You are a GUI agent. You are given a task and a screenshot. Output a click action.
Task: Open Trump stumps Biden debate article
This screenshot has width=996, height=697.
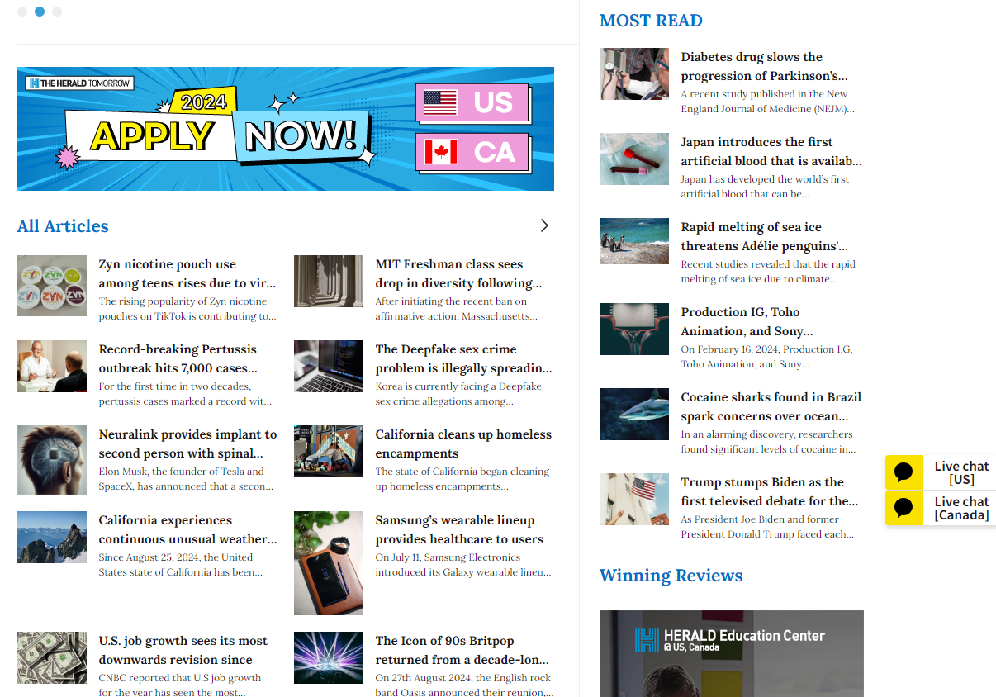770,491
